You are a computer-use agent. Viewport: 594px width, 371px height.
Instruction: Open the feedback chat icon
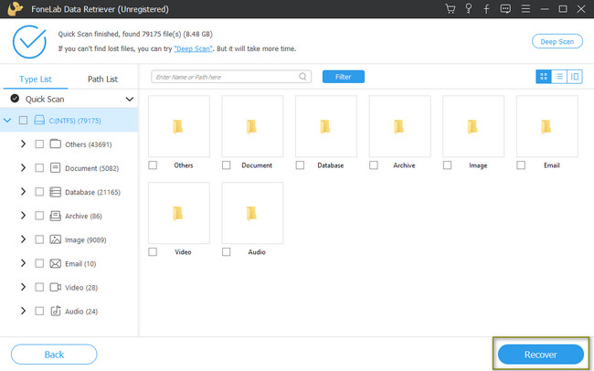[505, 9]
